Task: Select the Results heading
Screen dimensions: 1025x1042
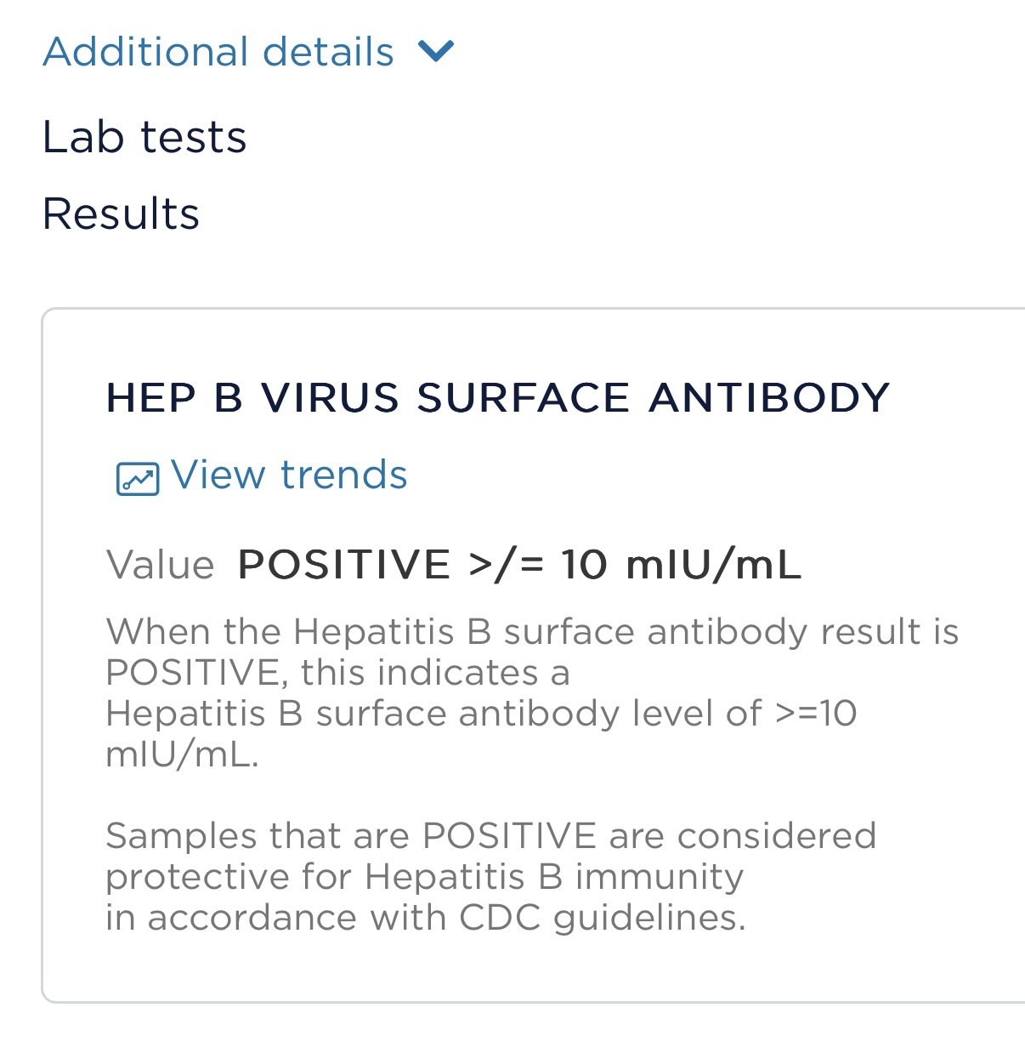Action: (121, 214)
